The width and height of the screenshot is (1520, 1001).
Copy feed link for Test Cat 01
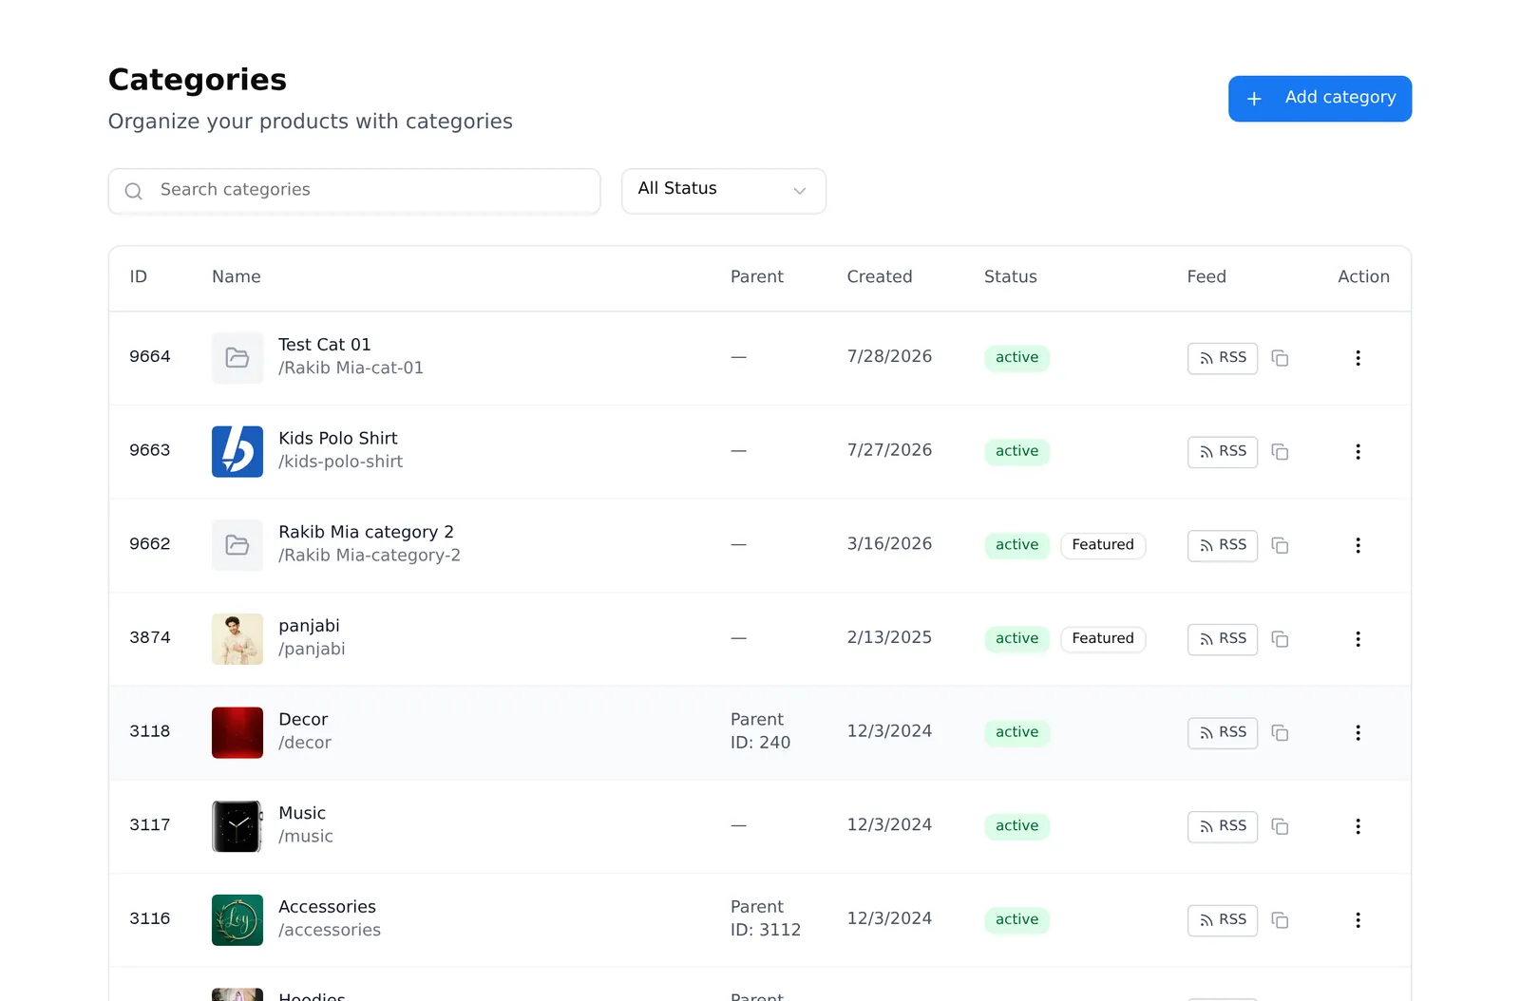pos(1280,358)
